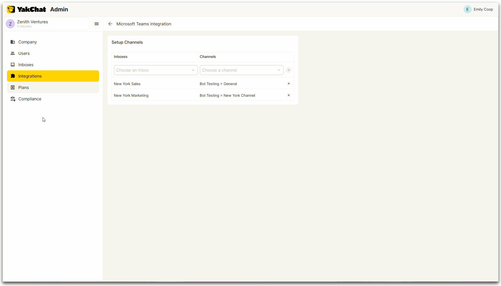Open the Choose a channel dropdown
Screen dimensions: 501x286
[241, 70]
